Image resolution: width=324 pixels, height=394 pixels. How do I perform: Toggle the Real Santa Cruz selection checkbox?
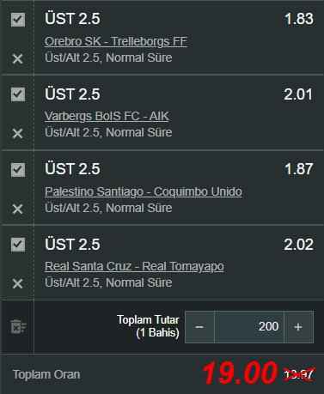tap(18, 245)
